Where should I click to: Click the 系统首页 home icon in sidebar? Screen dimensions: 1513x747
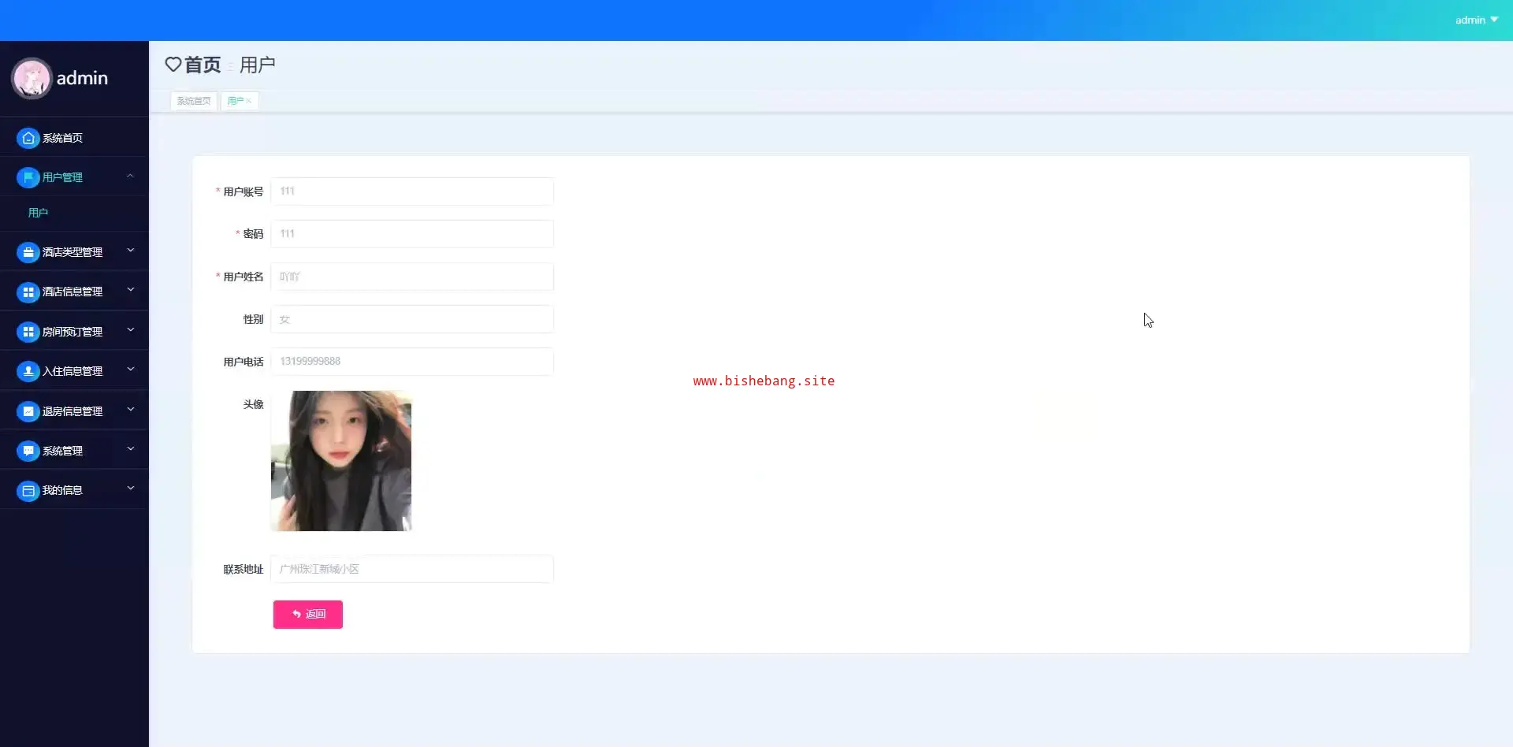(28, 138)
